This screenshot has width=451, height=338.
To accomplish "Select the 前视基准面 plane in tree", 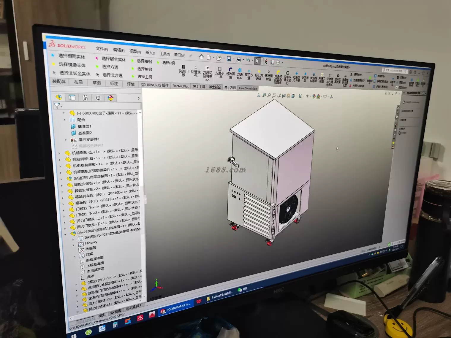I will pyautogui.click(x=95, y=258).
